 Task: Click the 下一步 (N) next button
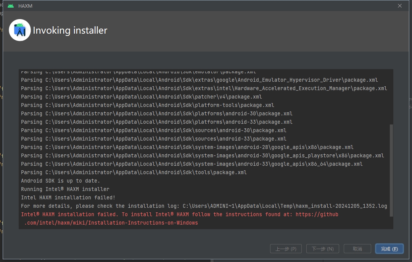[323, 249]
